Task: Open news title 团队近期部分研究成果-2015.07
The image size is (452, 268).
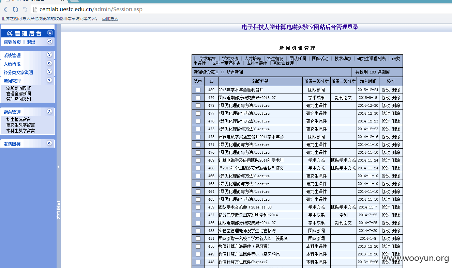Action: point(247,98)
